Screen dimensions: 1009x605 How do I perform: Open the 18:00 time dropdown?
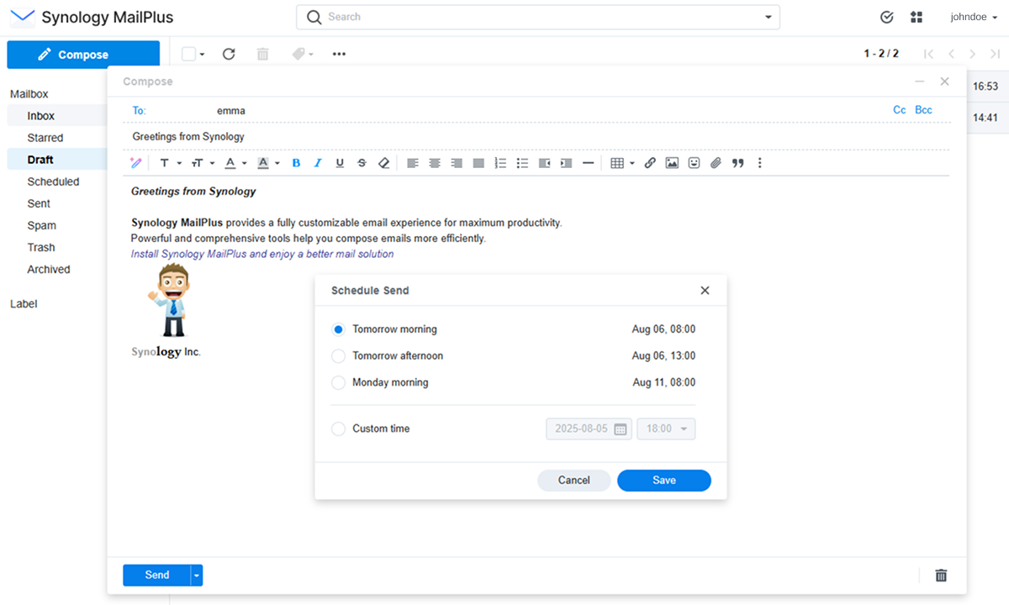click(x=666, y=429)
